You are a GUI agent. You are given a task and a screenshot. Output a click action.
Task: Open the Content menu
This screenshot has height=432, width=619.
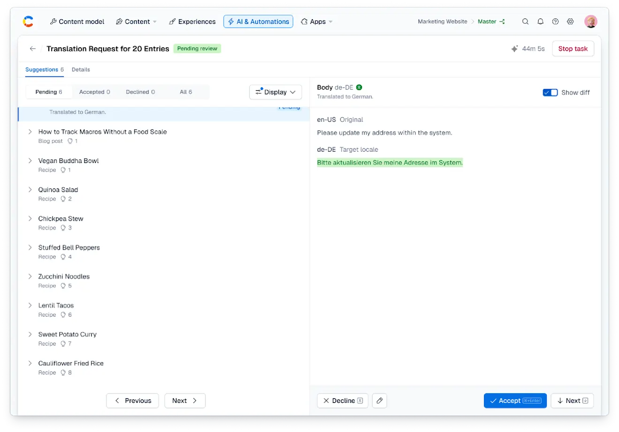point(136,22)
